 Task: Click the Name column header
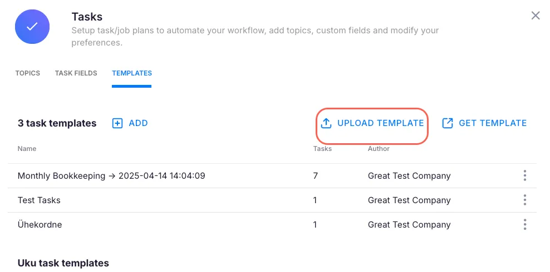(27, 149)
